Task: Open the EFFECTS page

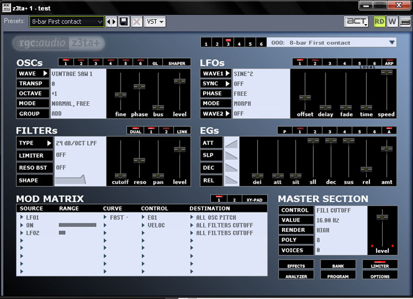Action: tap(296, 265)
